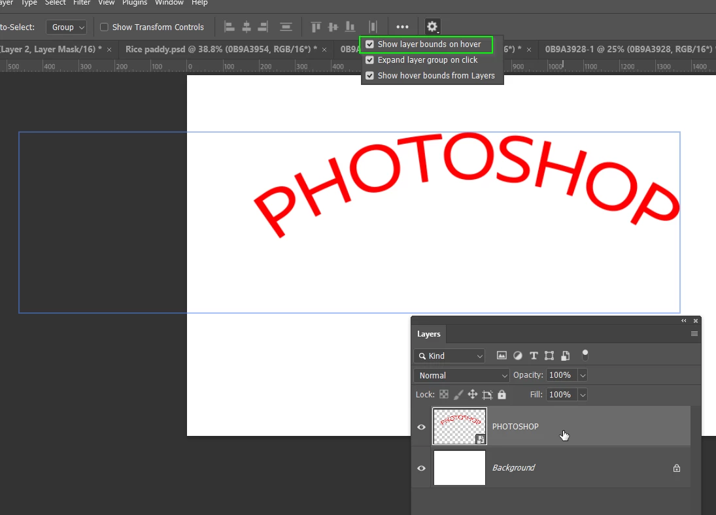Click the Fill 100% value field
716x515 pixels.
tap(561, 395)
